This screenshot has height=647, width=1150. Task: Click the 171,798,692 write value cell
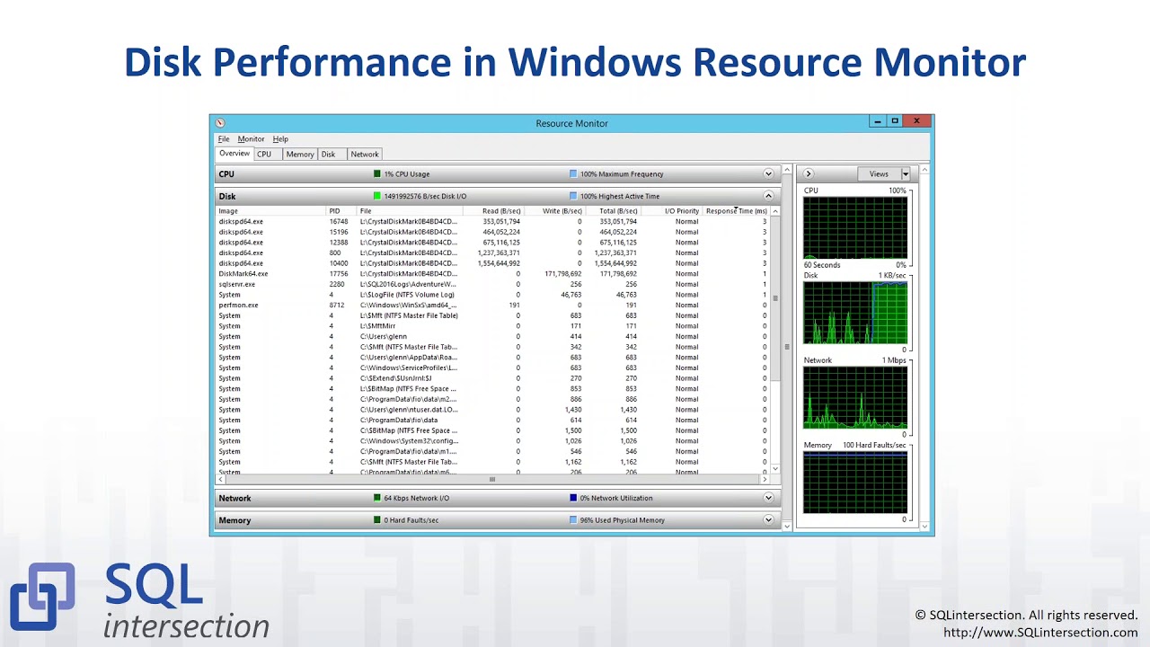562,274
